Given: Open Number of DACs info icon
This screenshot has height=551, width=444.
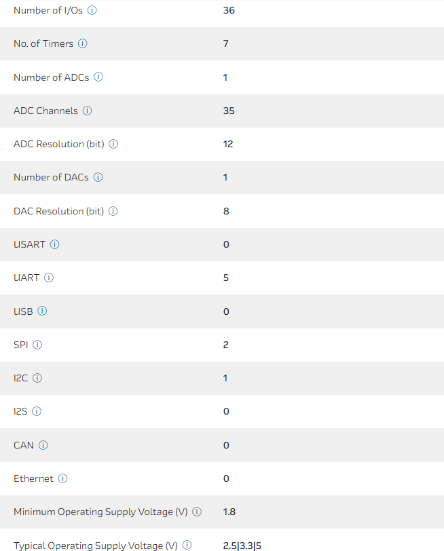Looking at the screenshot, I should point(98,177).
